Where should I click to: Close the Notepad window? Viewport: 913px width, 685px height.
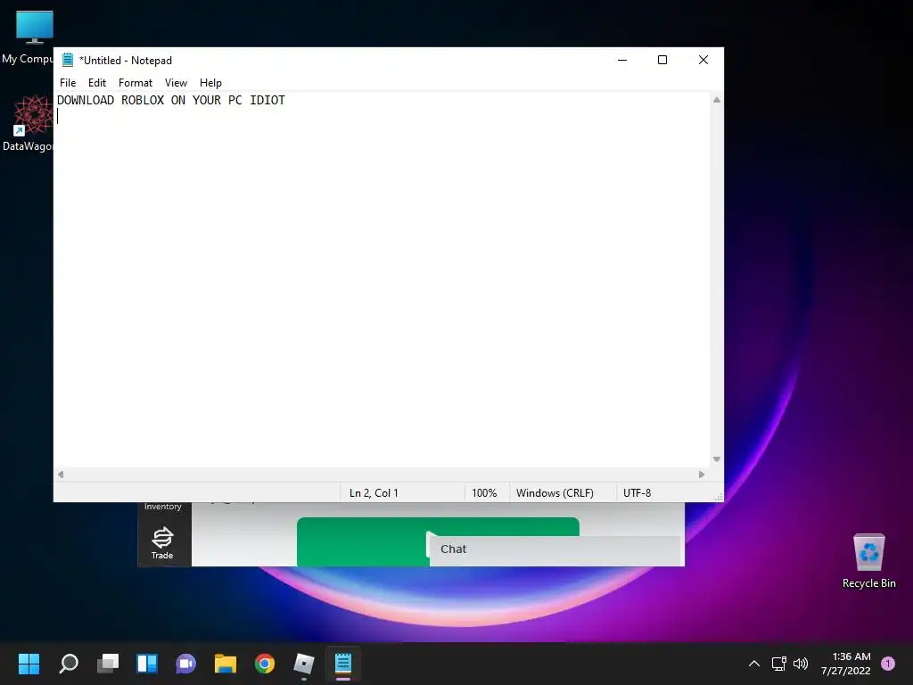point(703,60)
